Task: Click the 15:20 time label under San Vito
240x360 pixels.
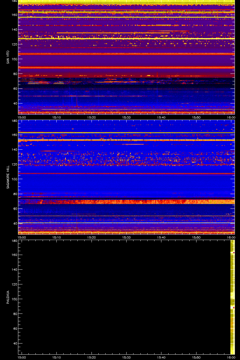Action: click(92, 118)
